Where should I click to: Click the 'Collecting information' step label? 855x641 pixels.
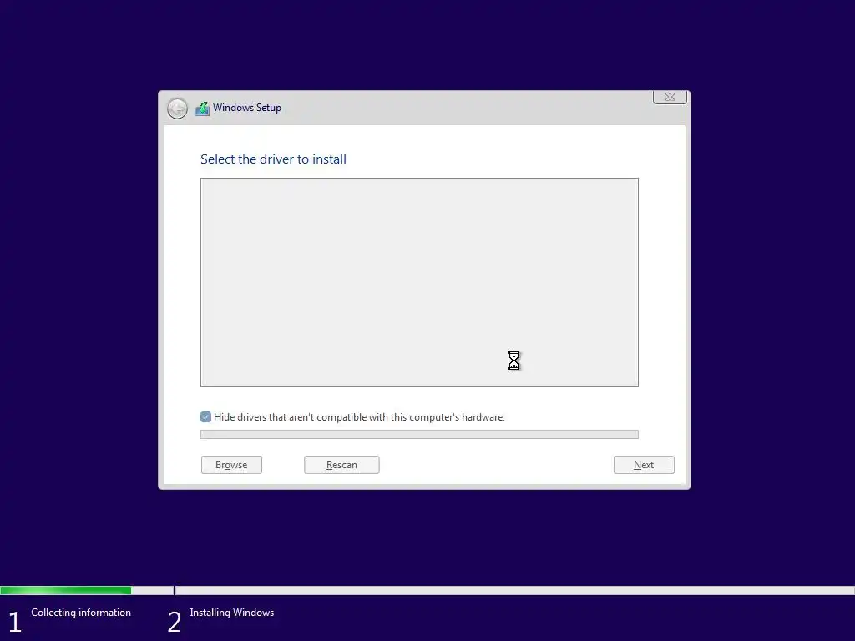coord(81,613)
